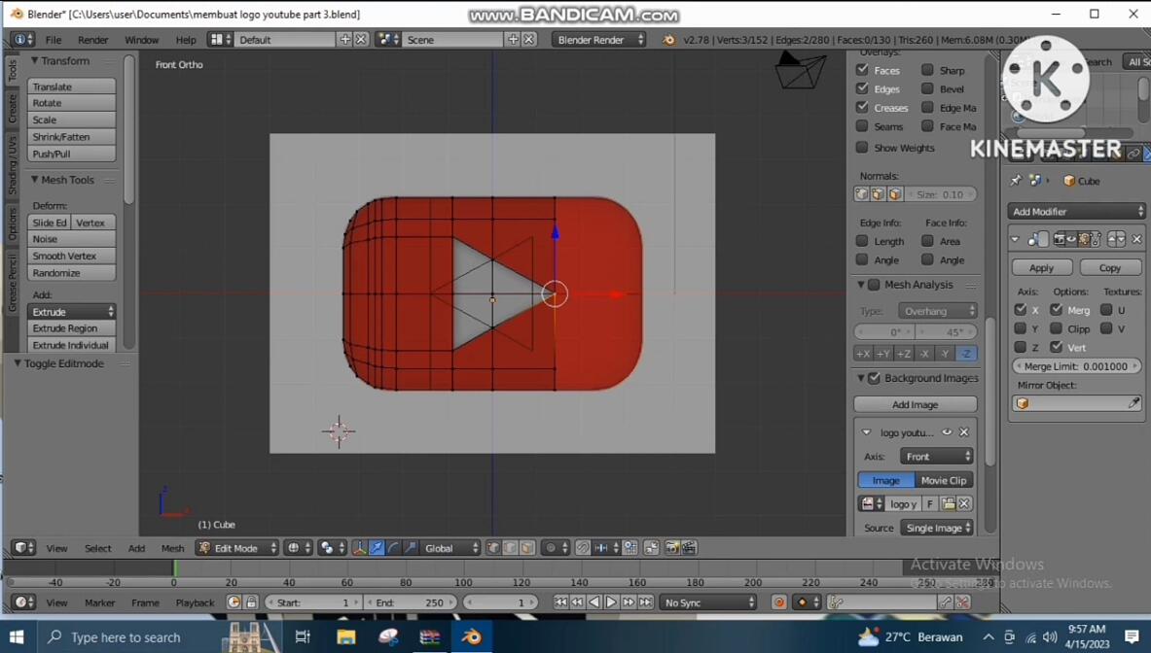Screen dimensions: 1151x653
Task: Click the snap magnet icon
Action: pos(583,547)
